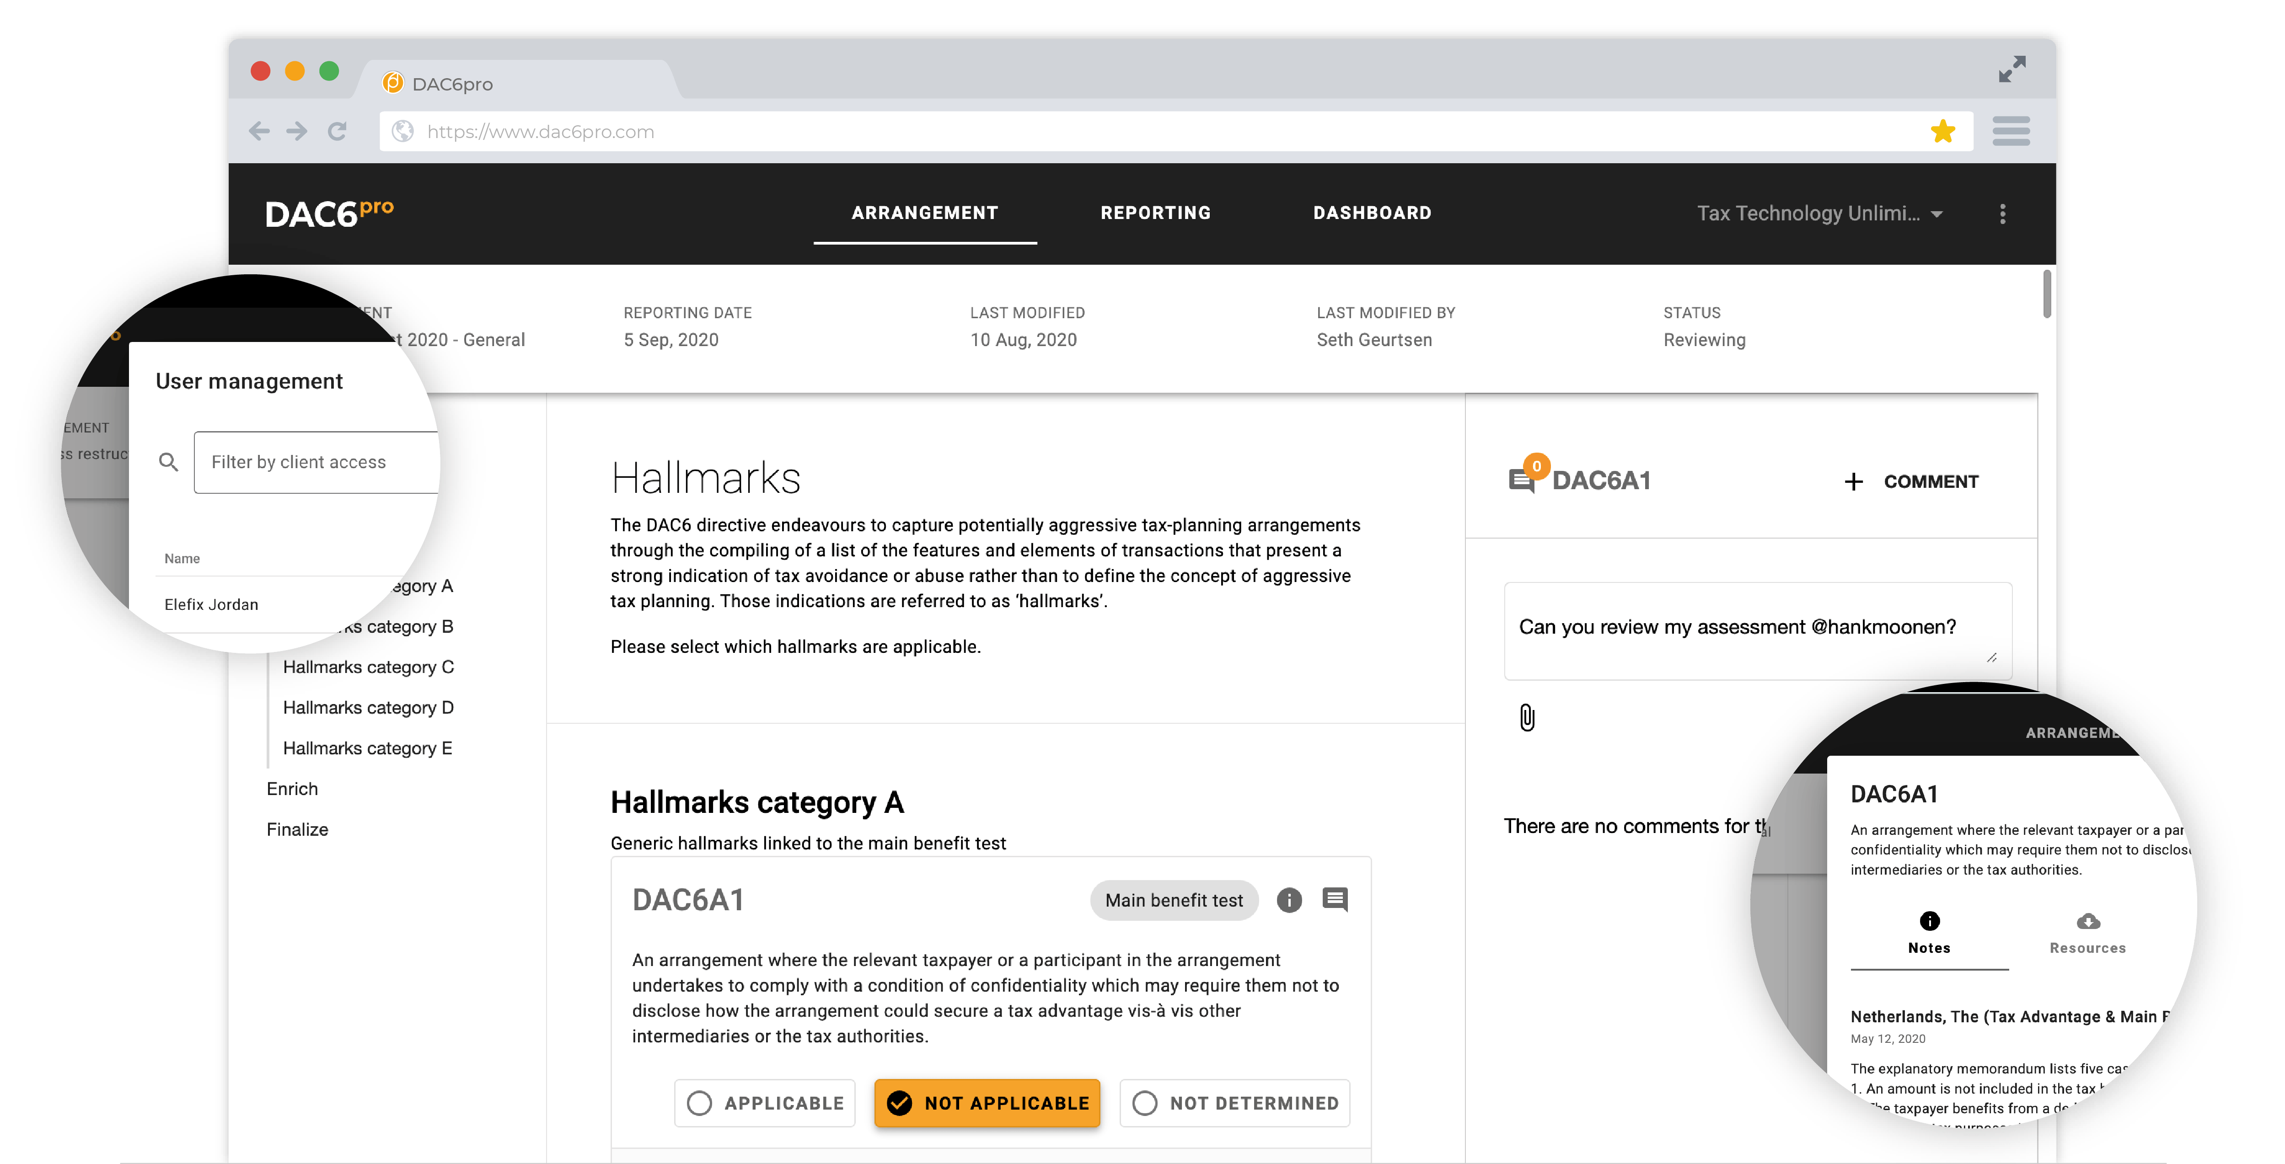
Task: Click the bookmark star in address bar
Action: pyautogui.click(x=1942, y=131)
